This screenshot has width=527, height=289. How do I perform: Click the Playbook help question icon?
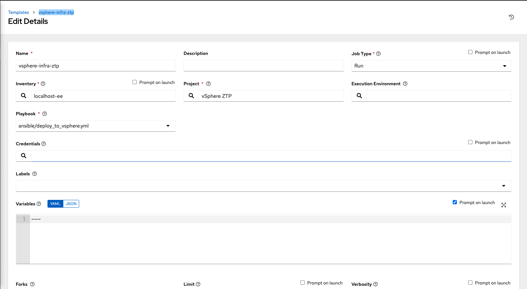point(45,114)
